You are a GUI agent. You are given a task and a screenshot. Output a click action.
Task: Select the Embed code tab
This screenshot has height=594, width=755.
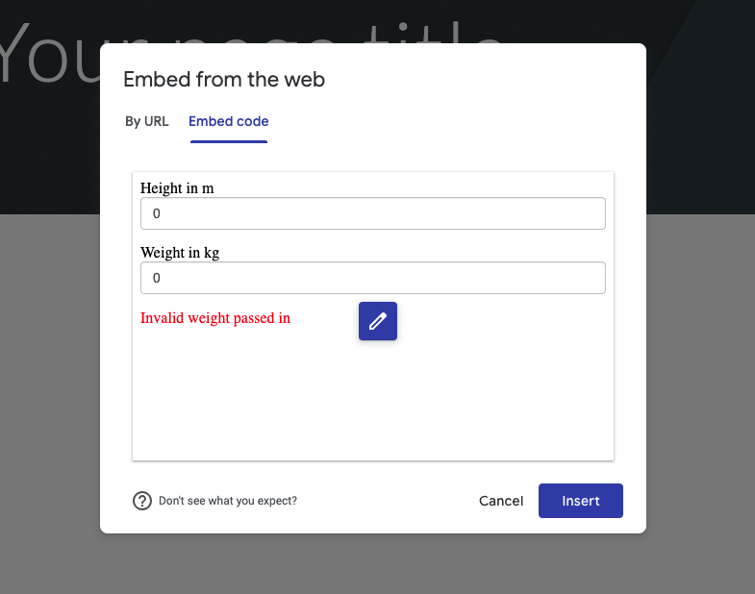click(229, 121)
